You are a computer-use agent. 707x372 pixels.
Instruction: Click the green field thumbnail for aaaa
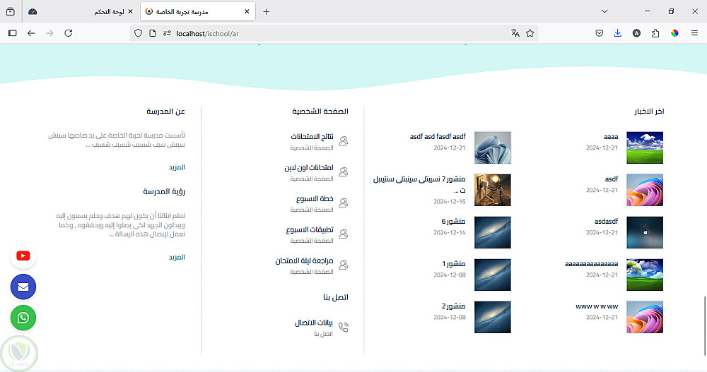645,148
